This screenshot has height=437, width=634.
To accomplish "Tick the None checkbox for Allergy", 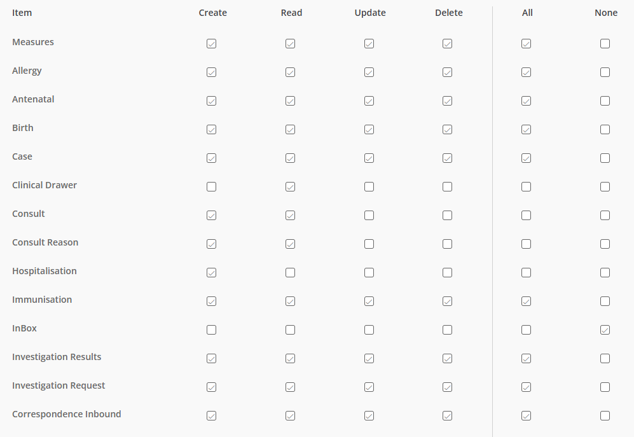I will (x=605, y=73).
